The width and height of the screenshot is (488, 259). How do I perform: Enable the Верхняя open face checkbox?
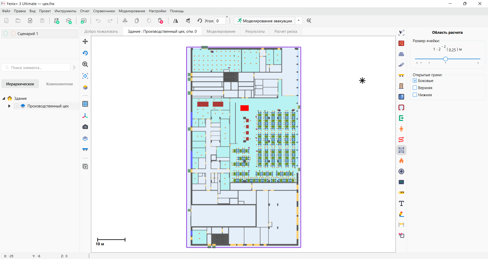(415, 88)
